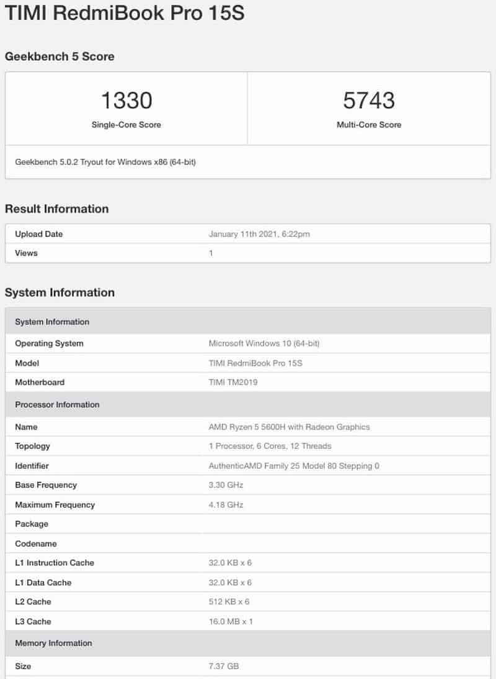Click the Views row value

click(x=211, y=253)
